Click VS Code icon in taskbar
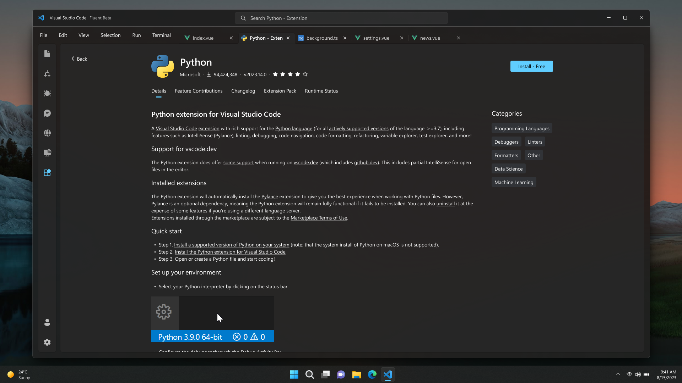Viewport: 682px width, 383px height. (388, 374)
